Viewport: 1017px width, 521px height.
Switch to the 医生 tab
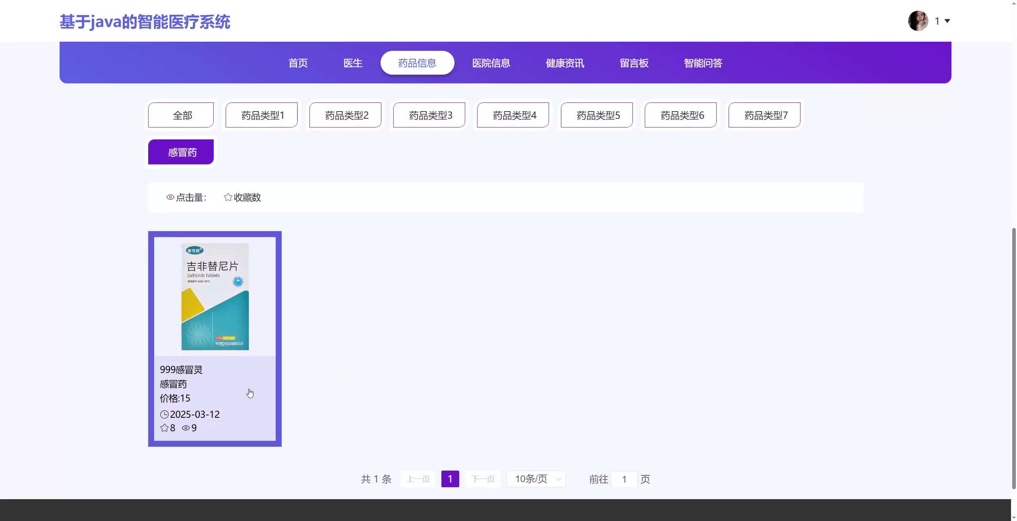tap(353, 63)
